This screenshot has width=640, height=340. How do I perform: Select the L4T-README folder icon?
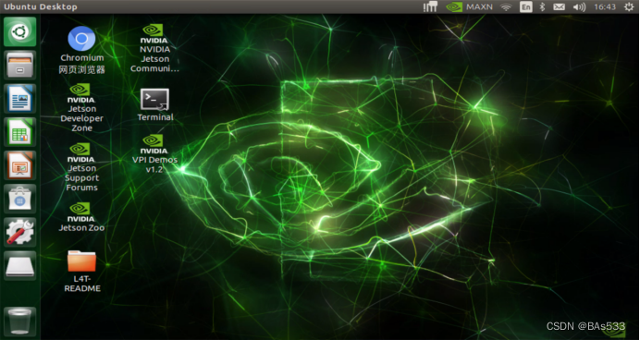click(82, 271)
